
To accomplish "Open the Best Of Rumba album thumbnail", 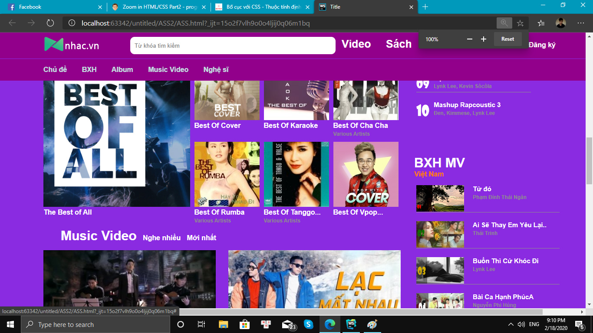I will pyautogui.click(x=227, y=174).
